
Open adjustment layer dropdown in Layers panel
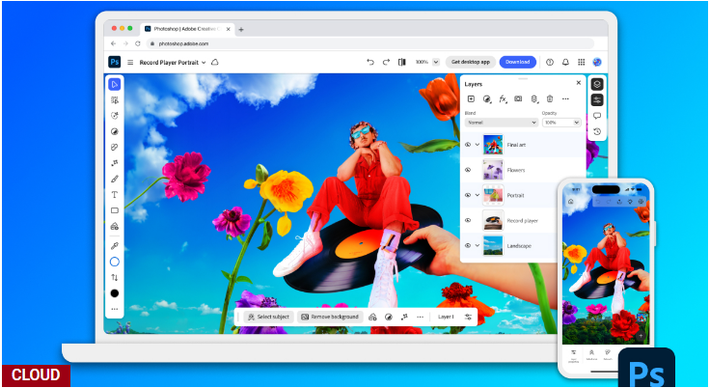487,98
